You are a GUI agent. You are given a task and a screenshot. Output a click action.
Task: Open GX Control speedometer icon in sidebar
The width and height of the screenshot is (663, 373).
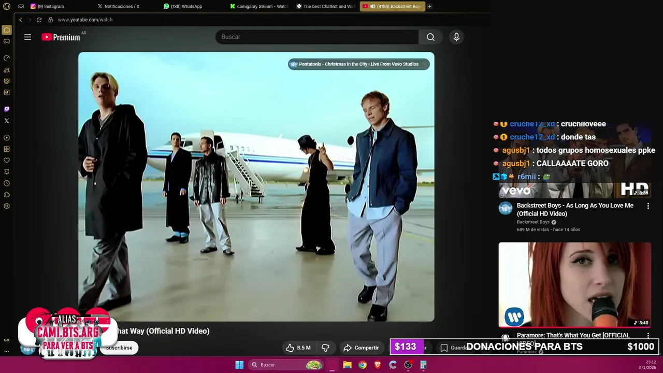pos(7,58)
